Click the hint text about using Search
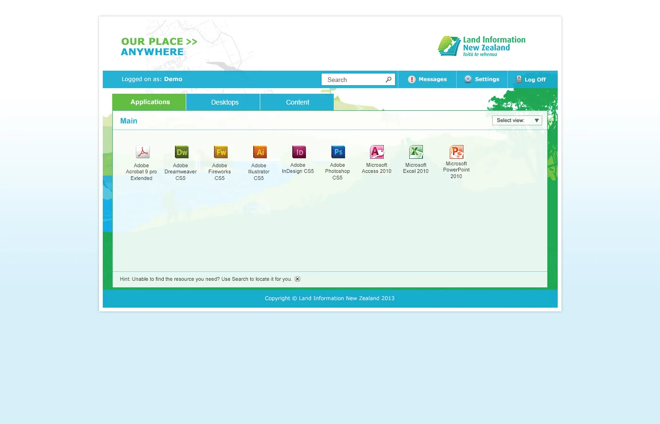 point(206,279)
